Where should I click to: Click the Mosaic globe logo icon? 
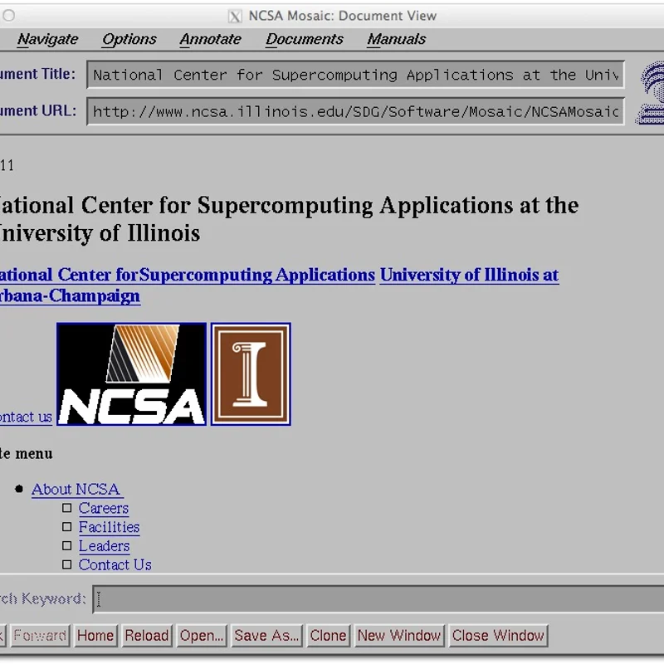point(650,93)
